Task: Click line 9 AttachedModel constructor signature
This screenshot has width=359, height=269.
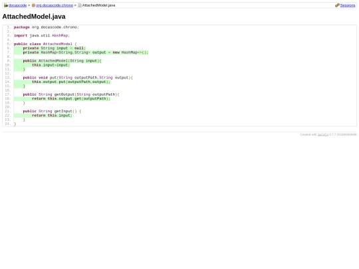Action: (62, 61)
